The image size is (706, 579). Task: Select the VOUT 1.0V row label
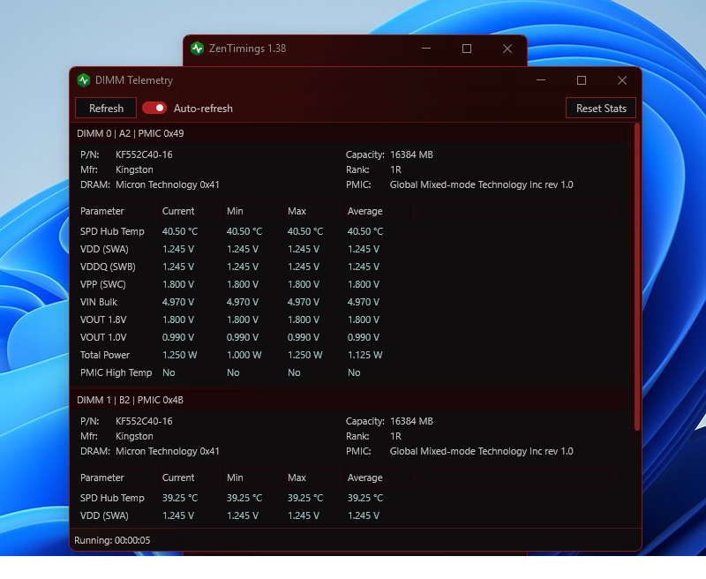click(x=103, y=337)
